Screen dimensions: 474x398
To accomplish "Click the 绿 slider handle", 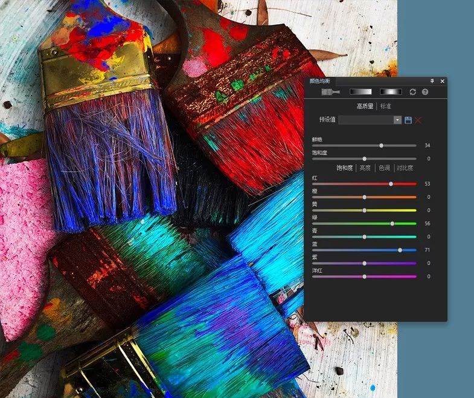I will (392, 224).
